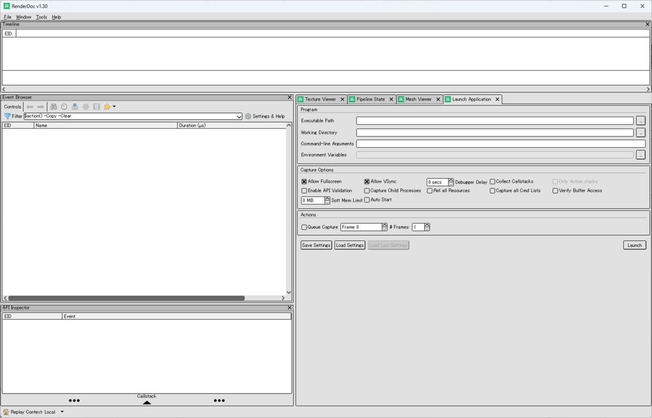Close the Timeline panel
Image resolution: width=652 pixels, height=418 pixels.
point(647,24)
